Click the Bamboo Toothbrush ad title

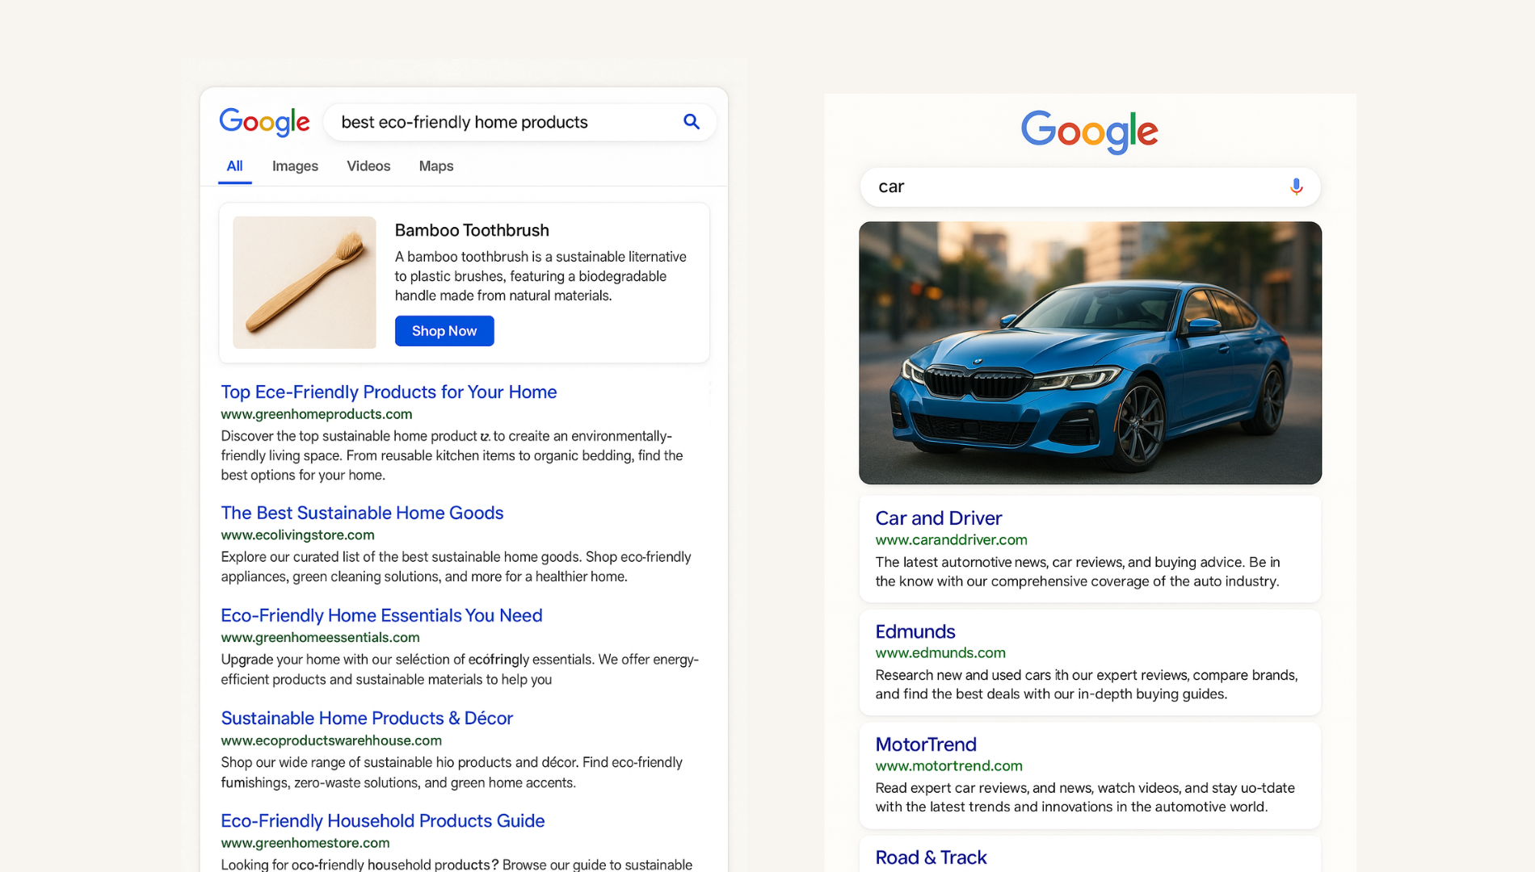coord(472,231)
